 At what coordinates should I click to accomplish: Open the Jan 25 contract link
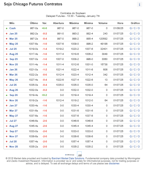(x=13, y=34)
